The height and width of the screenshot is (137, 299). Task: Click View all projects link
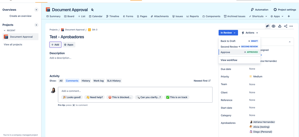coord(13,45)
